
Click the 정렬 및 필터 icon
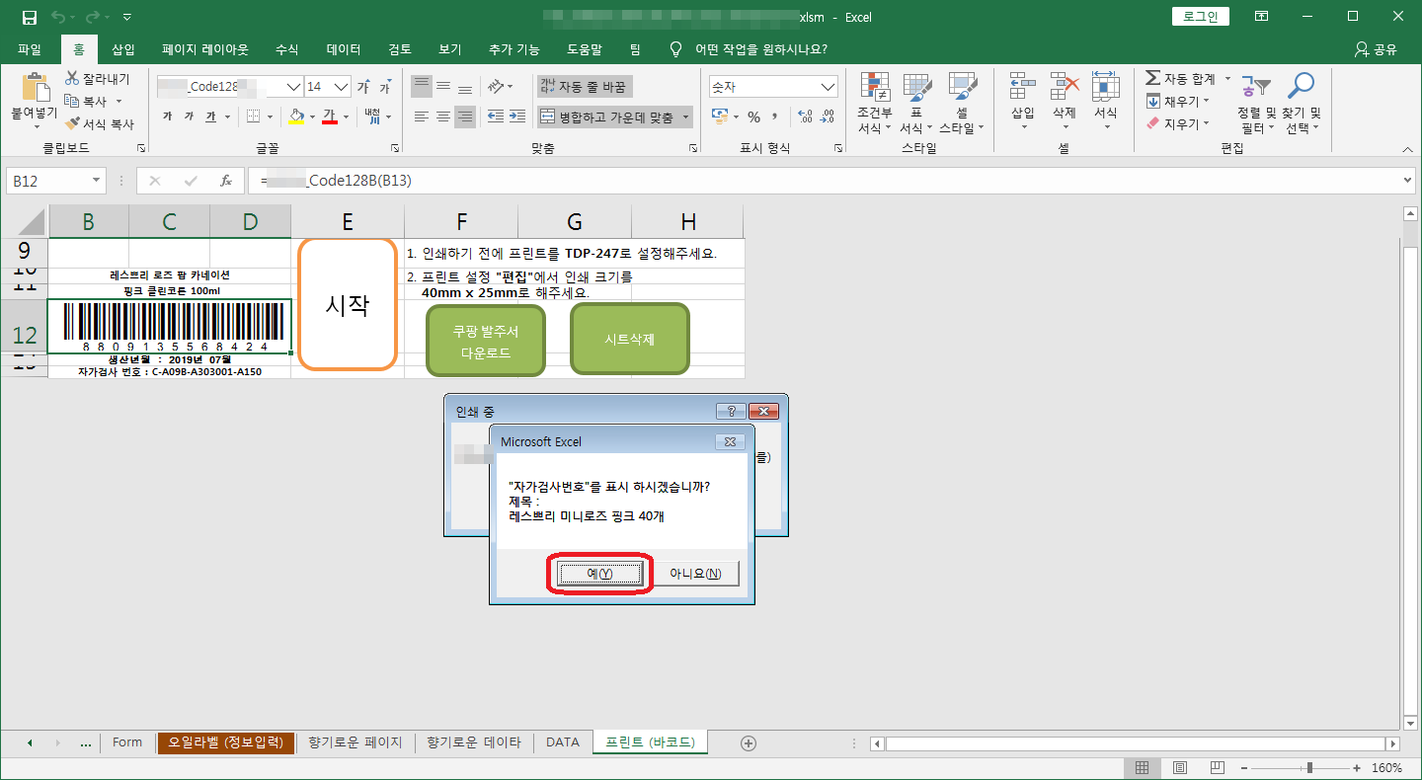point(1256,87)
